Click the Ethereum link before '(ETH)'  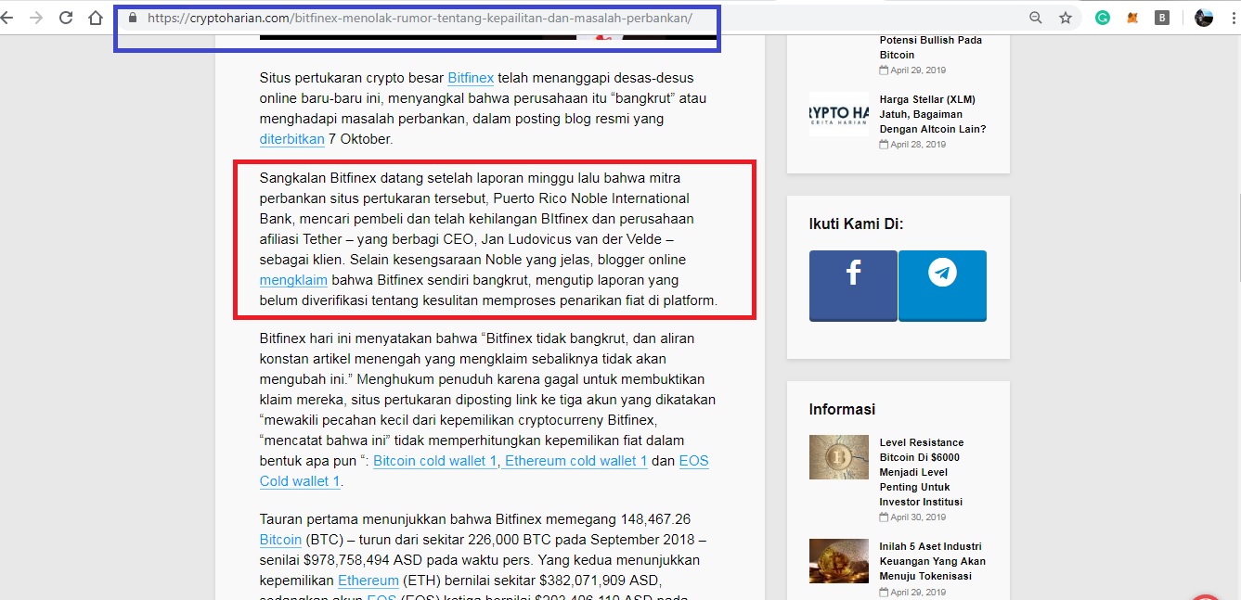coord(368,581)
